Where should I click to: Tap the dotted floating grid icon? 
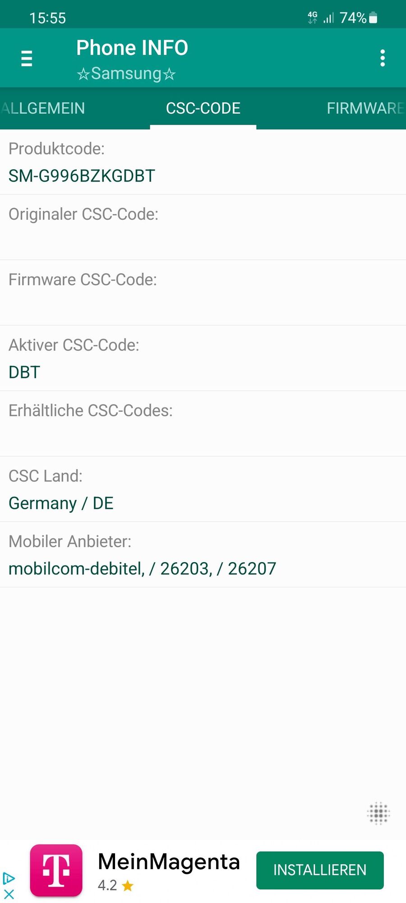[x=378, y=813]
